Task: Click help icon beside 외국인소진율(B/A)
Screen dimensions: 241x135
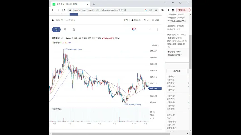Action: 185,21
